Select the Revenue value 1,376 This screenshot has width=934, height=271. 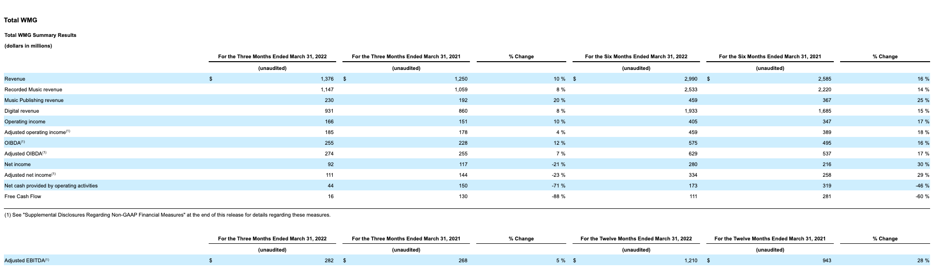click(327, 79)
